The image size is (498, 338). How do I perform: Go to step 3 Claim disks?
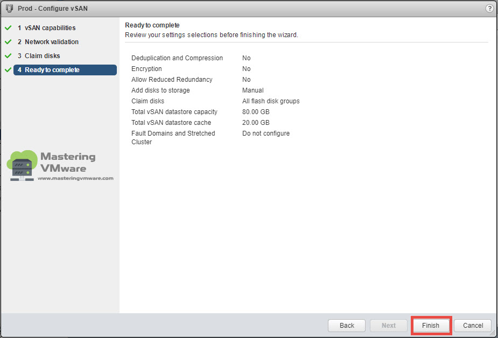tap(39, 56)
